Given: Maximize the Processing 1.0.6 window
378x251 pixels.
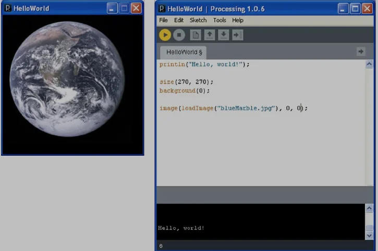Looking at the screenshot, I should pos(355,9).
